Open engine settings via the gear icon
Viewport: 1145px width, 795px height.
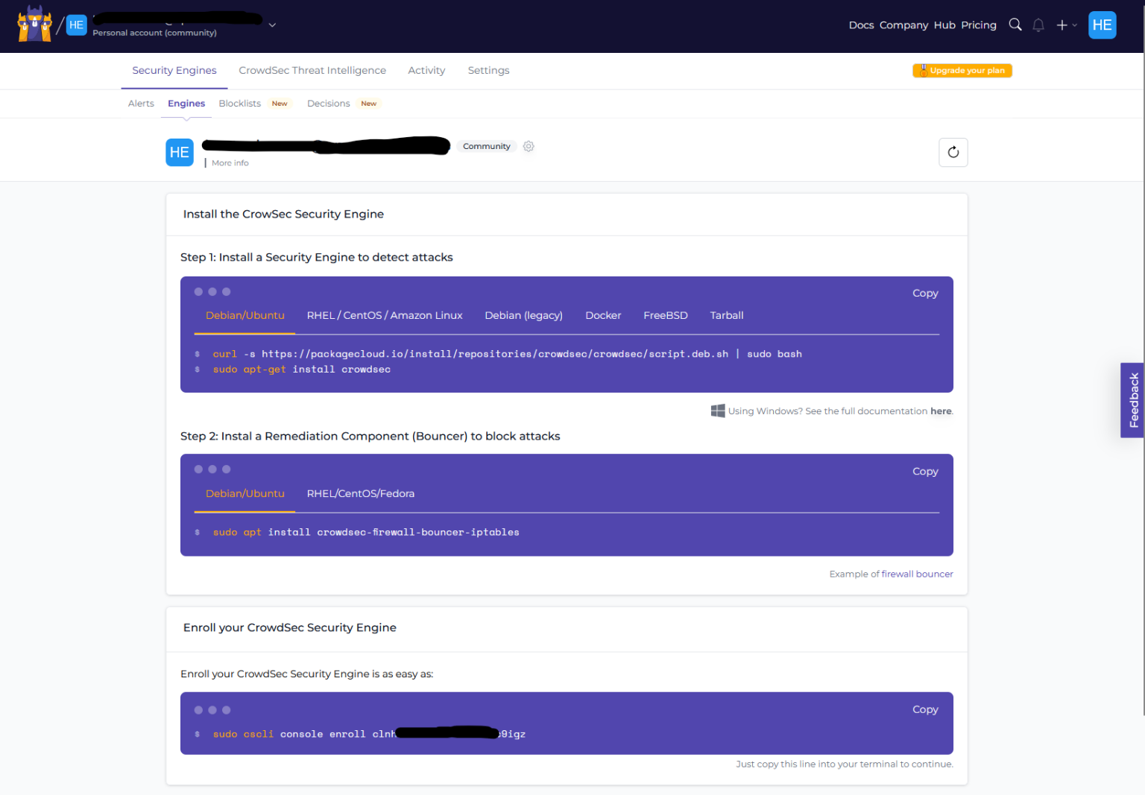coord(529,146)
